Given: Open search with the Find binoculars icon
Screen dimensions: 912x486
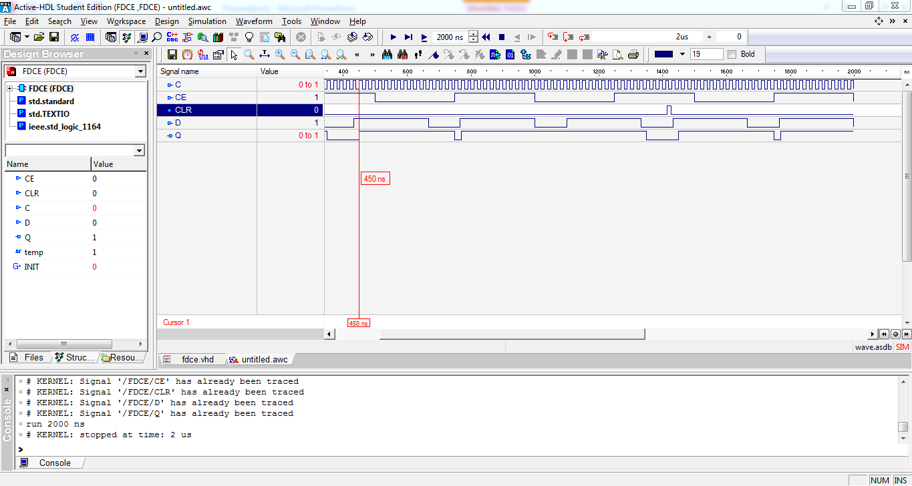Looking at the screenshot, I should pyautogui.click(x=387, y=55).
